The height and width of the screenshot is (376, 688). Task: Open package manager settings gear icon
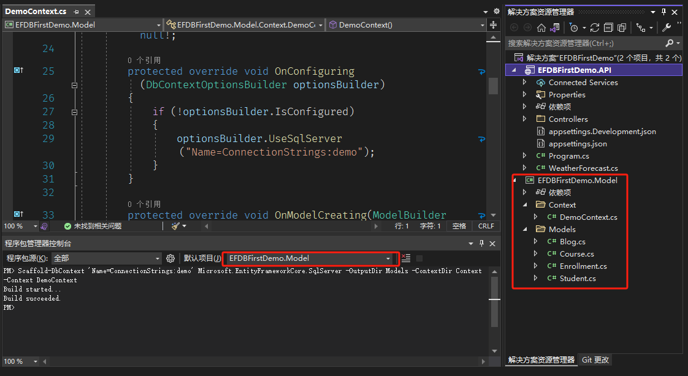click(170, 258)
